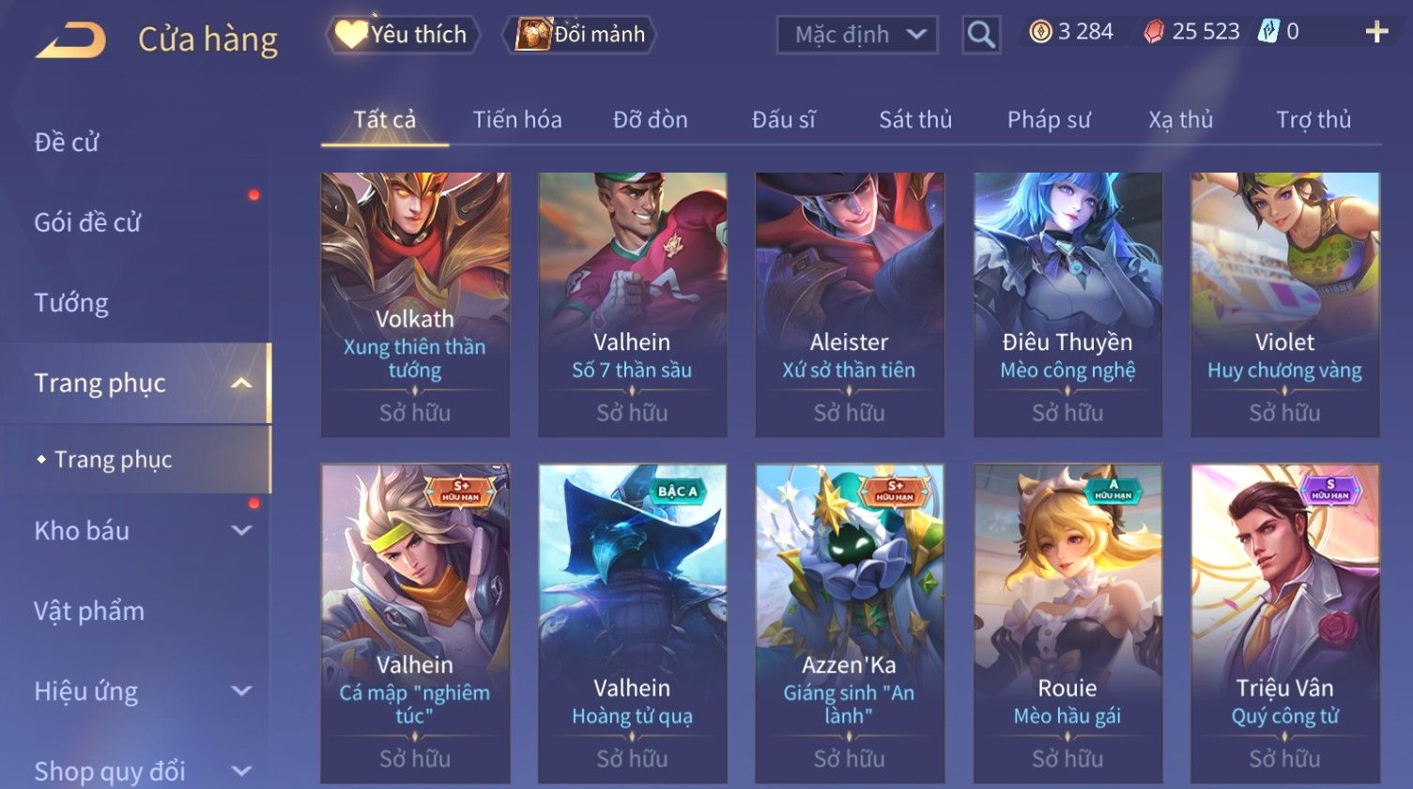1413x789 pixels.
Task: Open Yêu thích favorites heart button
Action: click(403, 35)
